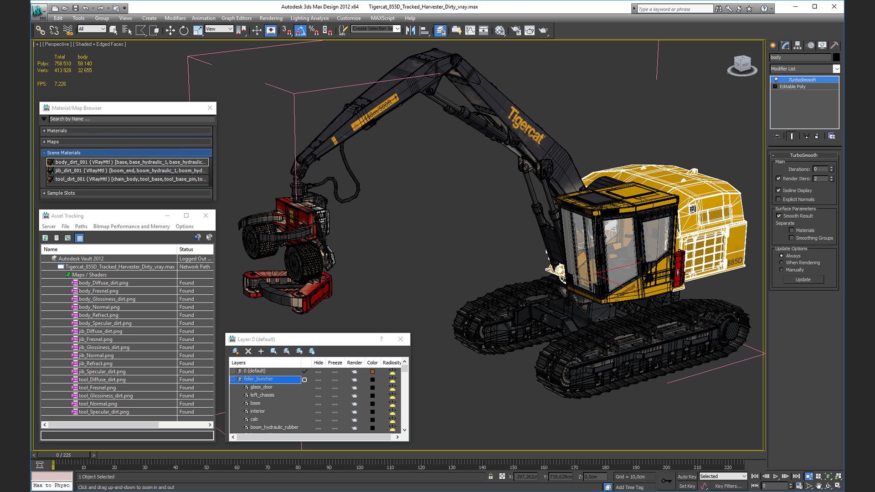Select the Move tool in toolbar
Viewport: 875px width, 492px height.
click(170, 31)
